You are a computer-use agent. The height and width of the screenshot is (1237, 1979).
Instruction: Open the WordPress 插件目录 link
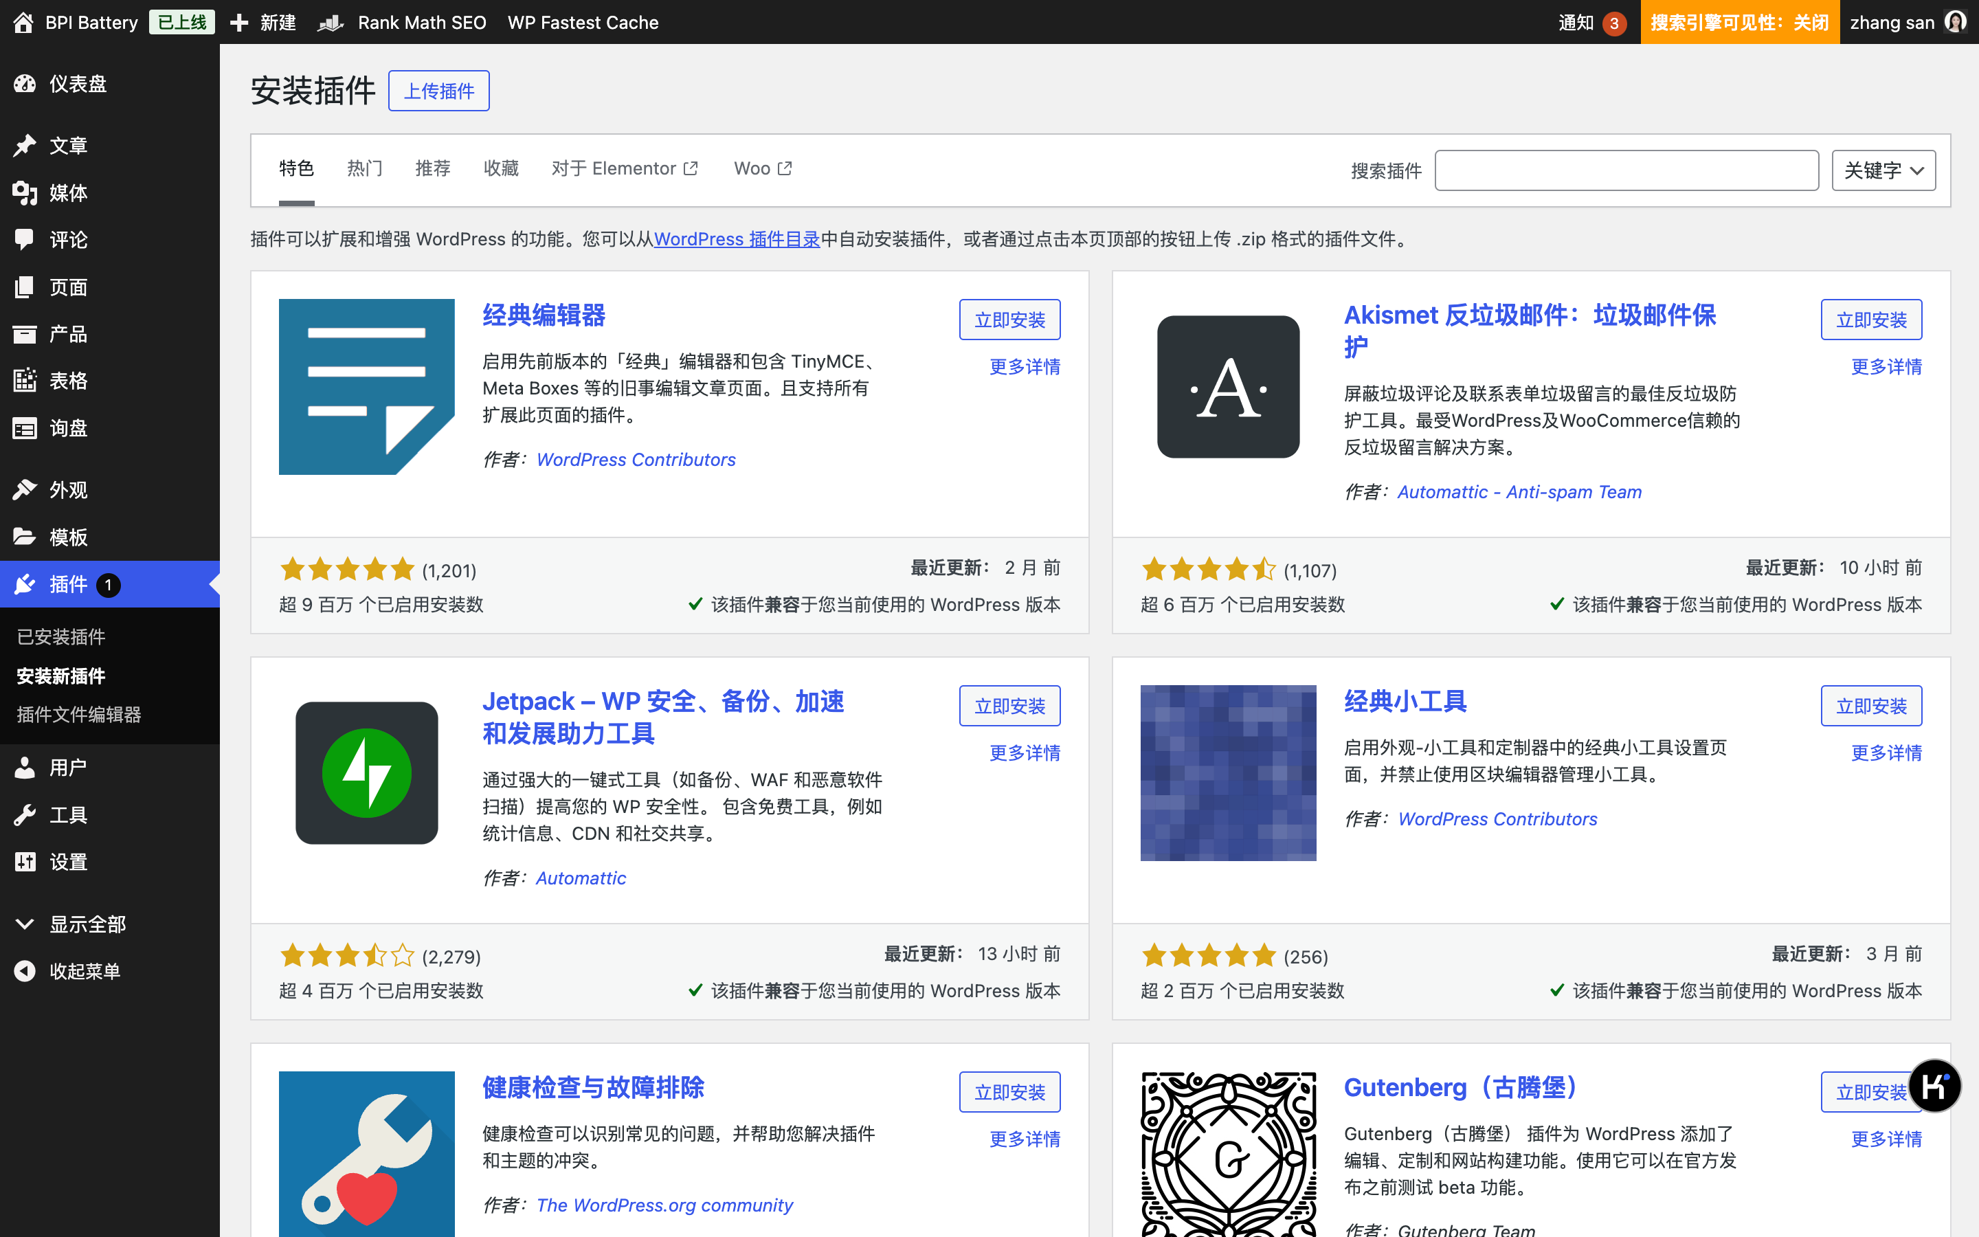click(x=736, y=239)
